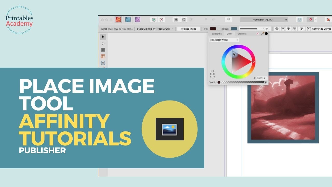
Task: Click the dotted selection bounds icon
Action: point(294,29)
